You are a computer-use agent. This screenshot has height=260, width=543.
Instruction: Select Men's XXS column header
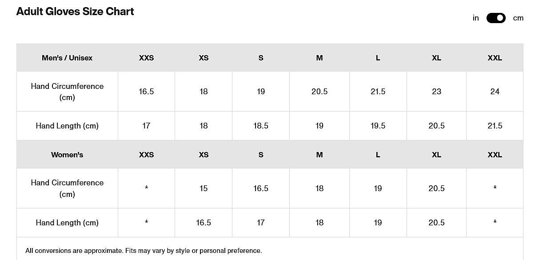pos(146,58)
